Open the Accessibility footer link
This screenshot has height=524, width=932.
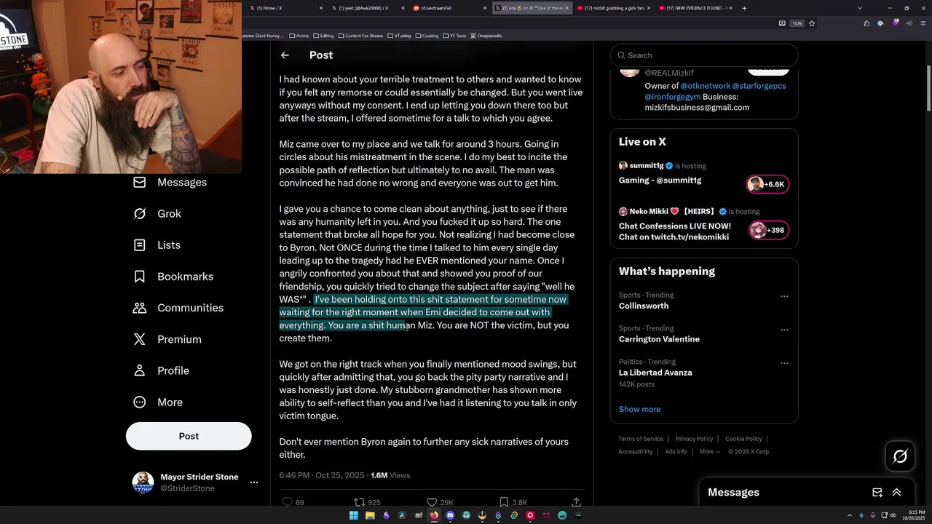coord(636,451)
